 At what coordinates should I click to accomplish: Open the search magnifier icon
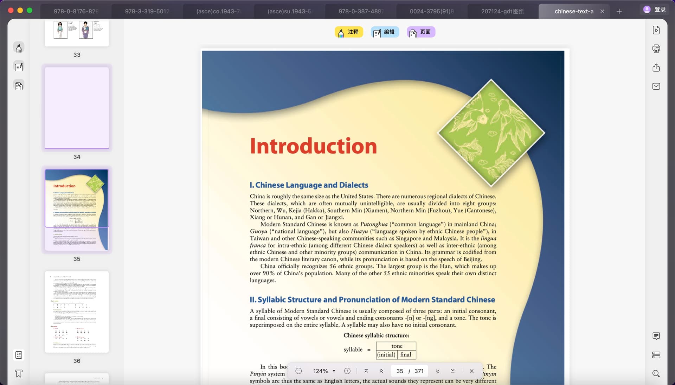[x=656, y=374]
